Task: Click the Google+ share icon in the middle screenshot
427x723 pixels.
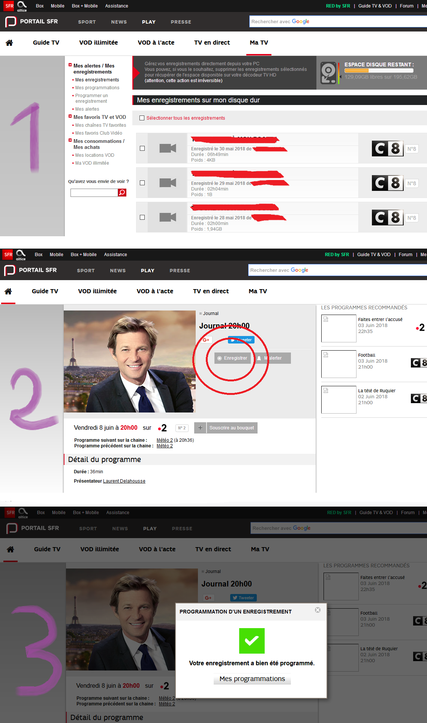Action: [207, 340]
